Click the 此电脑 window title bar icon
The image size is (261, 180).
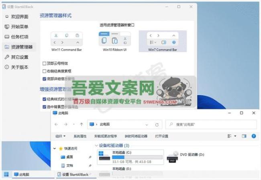tap(55, 113)
